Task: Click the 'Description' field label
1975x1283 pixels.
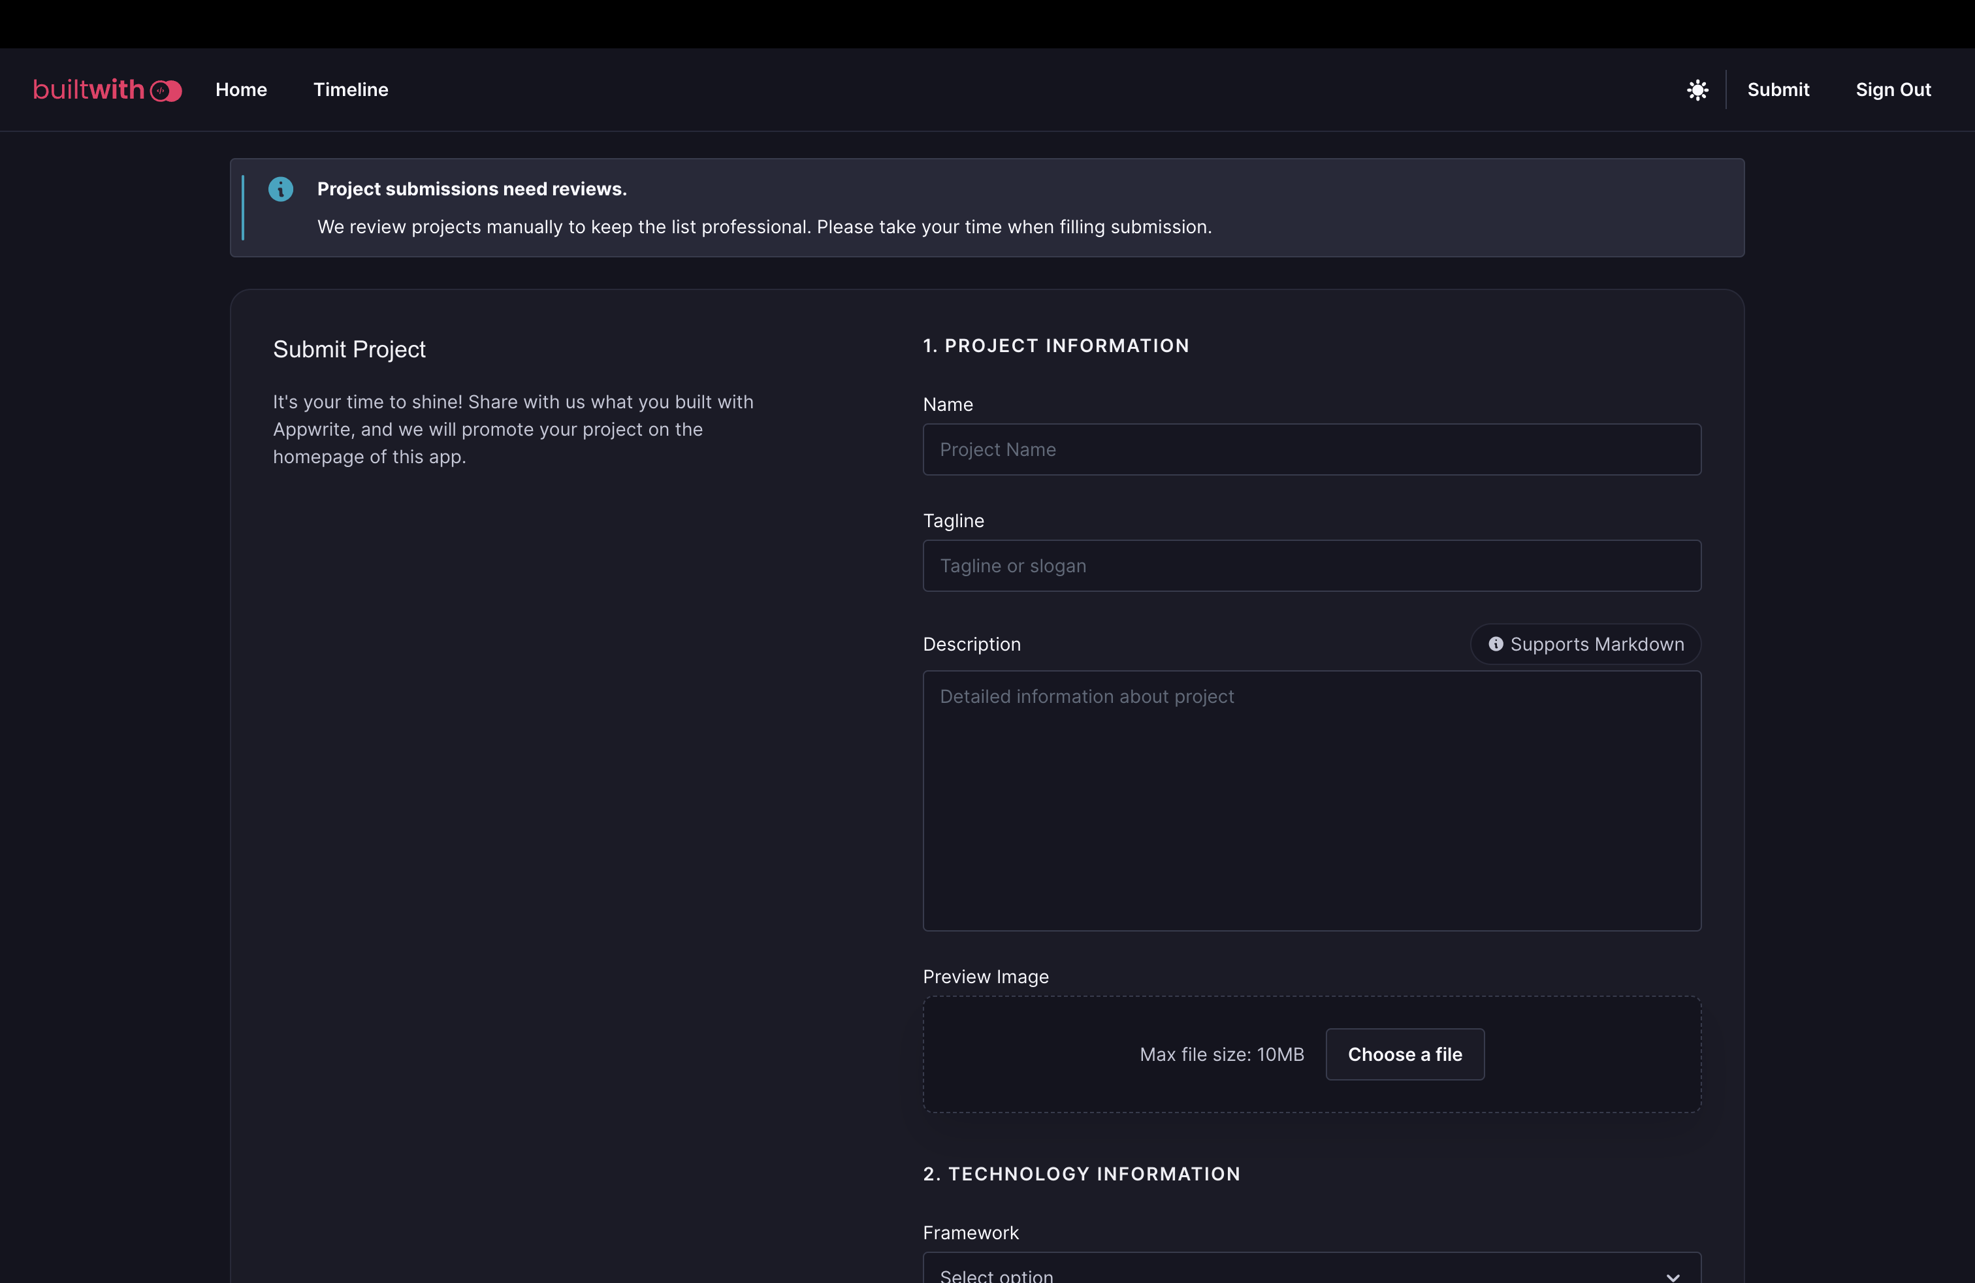Action: 972,644
